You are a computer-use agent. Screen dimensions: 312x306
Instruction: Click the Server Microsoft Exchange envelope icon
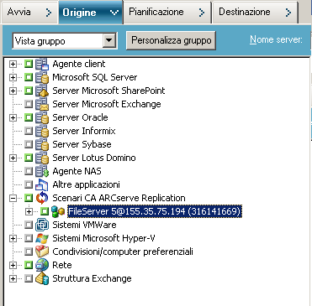(x=42, y=104)
